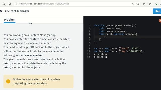
Task: Click the 'a.print();' code line
Action: click(x=101, y=54)
